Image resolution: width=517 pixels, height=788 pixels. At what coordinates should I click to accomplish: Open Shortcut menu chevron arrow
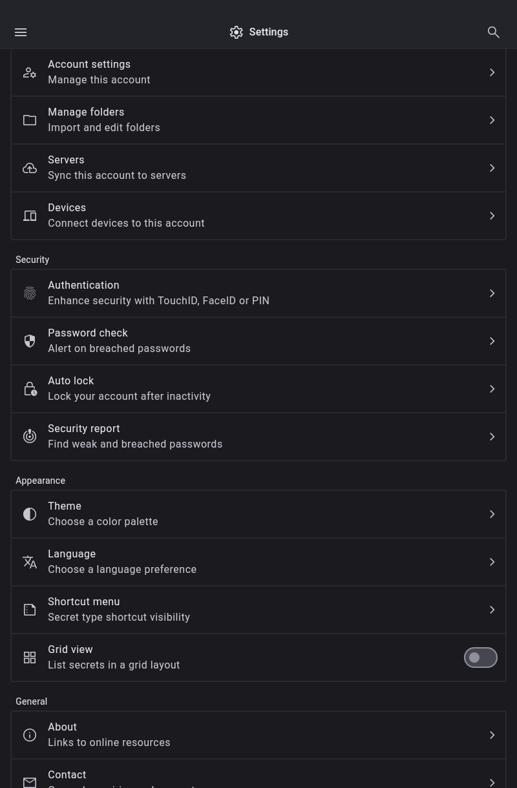[492, 610]
